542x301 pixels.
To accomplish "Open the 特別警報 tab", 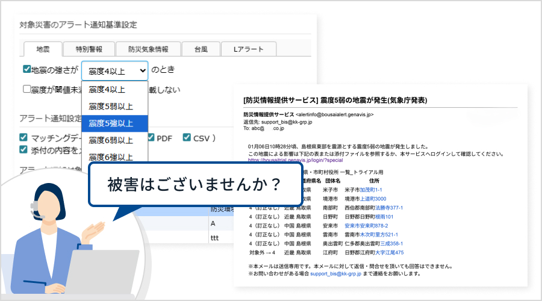I will pyautogui.click(x=89, y=49).
